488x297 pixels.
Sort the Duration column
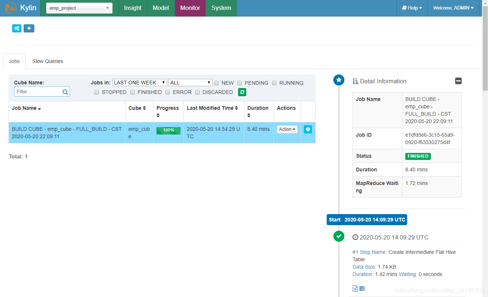[249, 115]
